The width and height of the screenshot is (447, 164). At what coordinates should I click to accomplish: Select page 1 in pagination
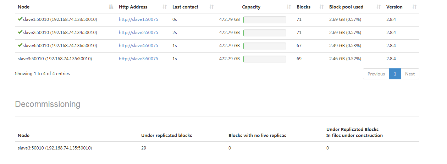pyautogui.click(x=395, y=74)
